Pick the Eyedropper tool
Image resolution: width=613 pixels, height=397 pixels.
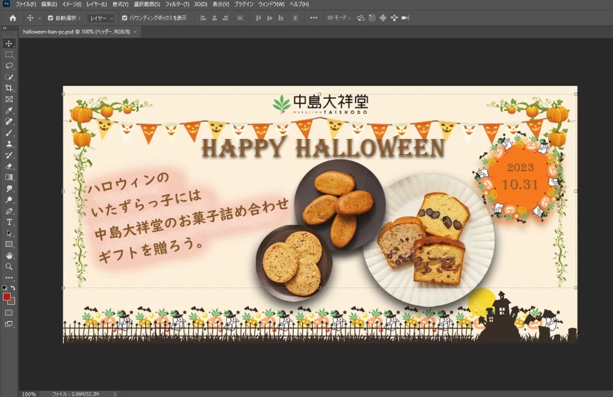point(9,111)
